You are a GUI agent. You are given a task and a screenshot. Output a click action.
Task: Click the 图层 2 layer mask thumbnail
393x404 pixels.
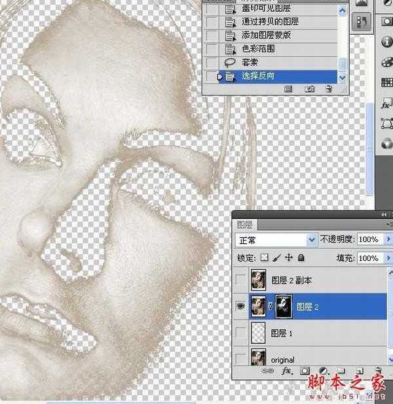[x=283, y=305]
